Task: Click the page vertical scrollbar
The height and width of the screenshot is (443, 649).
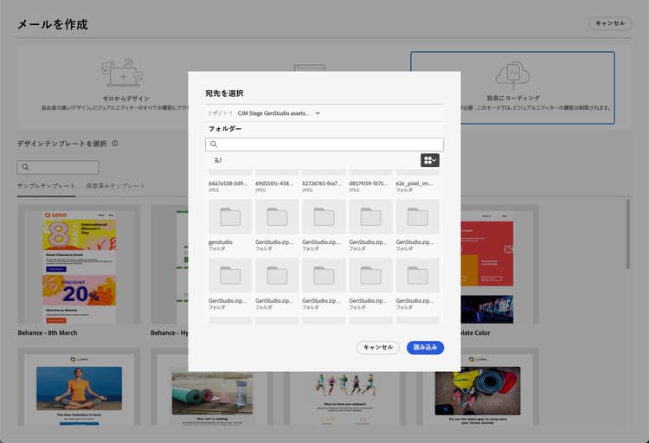Action: coord(628,234)
